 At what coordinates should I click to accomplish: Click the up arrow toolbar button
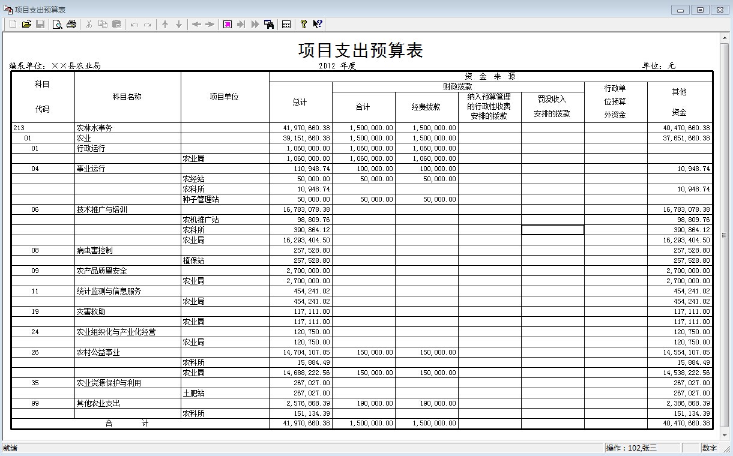pyautogui.click(x=165, y=24)
